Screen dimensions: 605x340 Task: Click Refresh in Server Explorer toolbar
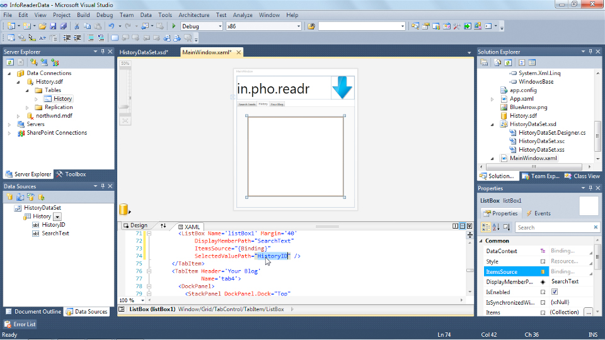click(x=10, y=62)
